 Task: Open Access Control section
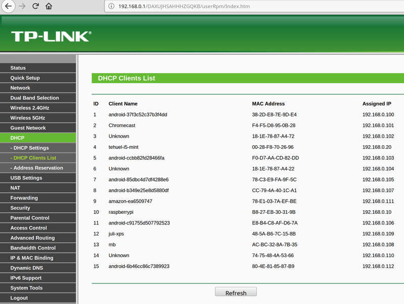click(x=38, y=228)
